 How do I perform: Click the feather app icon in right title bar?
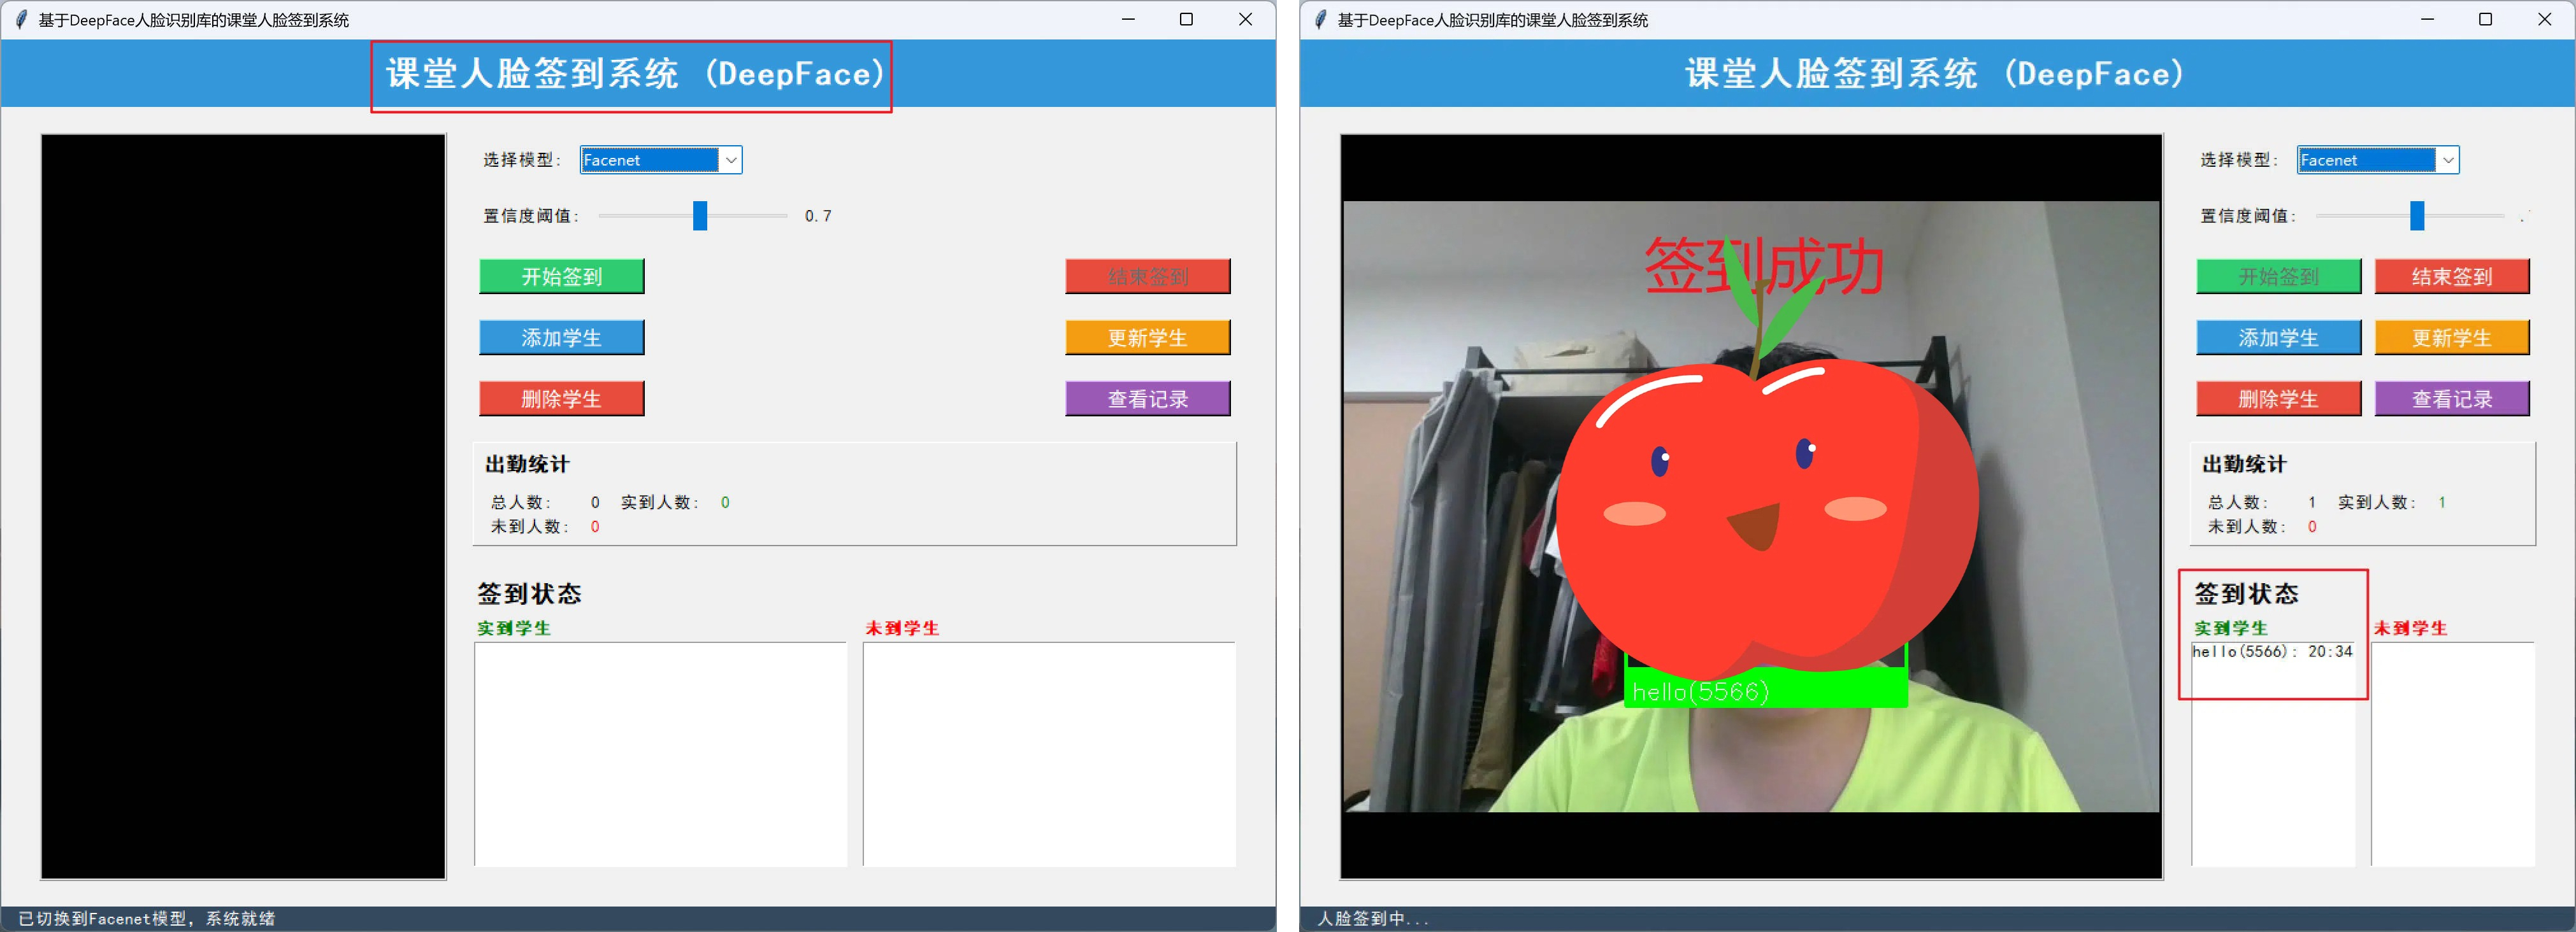[1320, 19]
